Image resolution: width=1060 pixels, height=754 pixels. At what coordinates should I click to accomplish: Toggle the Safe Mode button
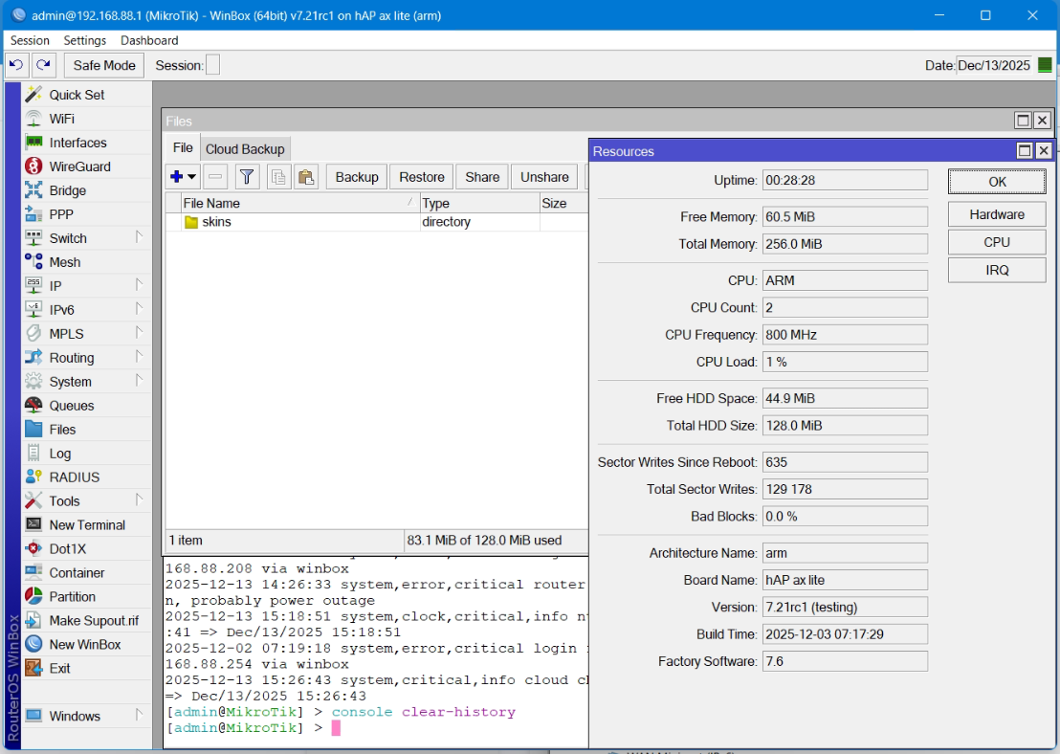pyautogui.click(x=104, y=66)
